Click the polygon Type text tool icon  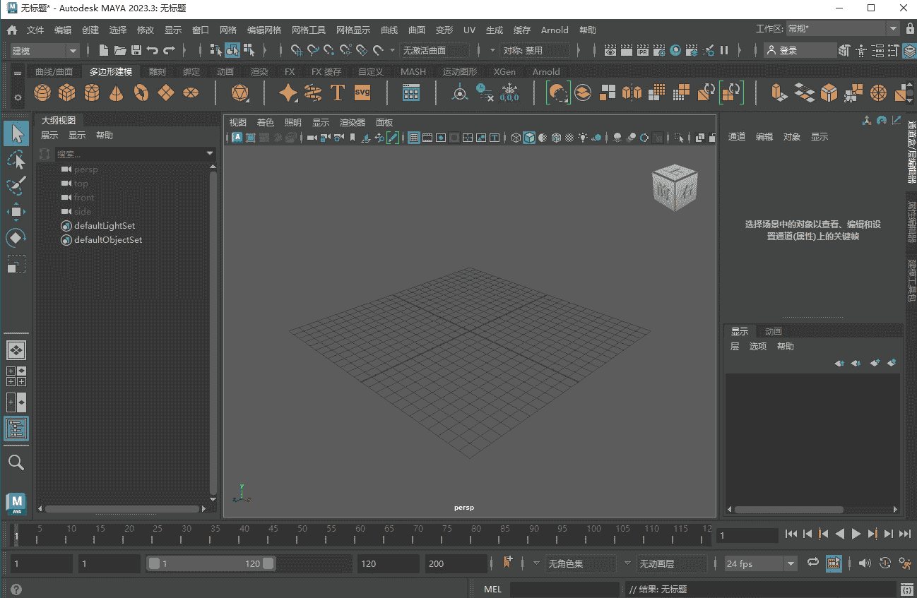click(338, 92)
